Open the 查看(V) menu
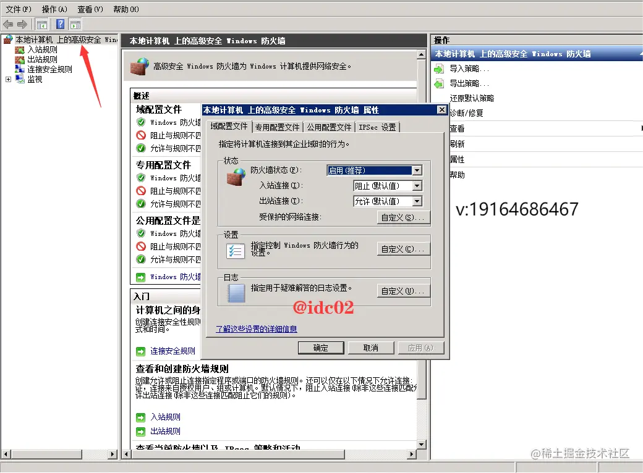This screenshot has width=643, height=473. point(89,9)
